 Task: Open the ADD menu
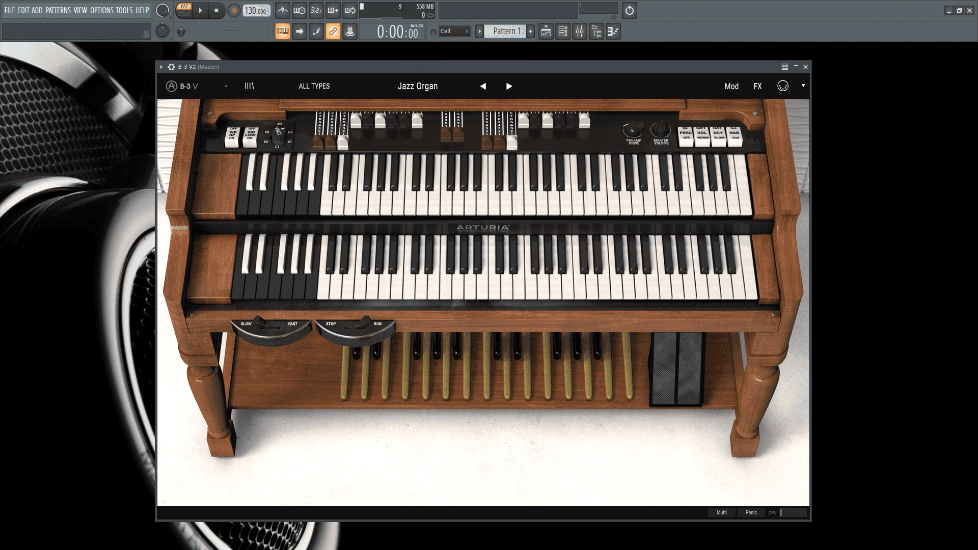click(x=37, y=10)
